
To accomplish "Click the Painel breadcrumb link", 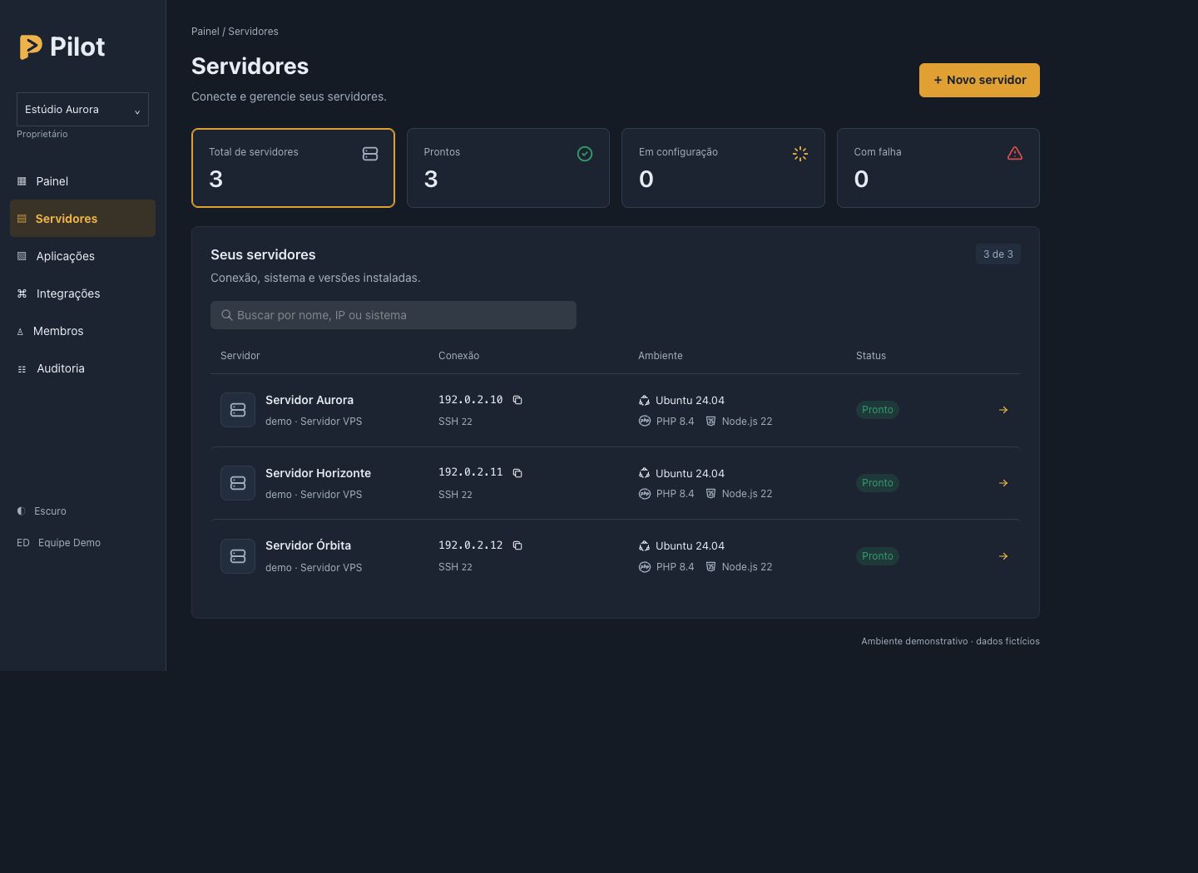I will coord(205,32).
